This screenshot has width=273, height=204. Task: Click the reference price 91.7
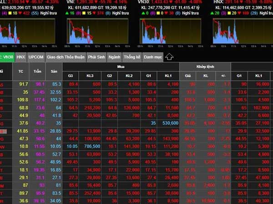[24, 84]
